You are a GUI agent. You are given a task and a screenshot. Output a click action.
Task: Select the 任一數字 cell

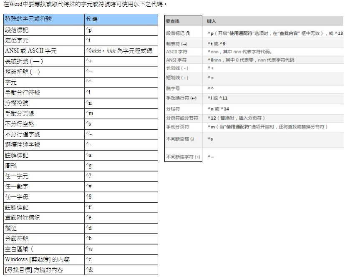pyautogui.click(x=17, y=186)
